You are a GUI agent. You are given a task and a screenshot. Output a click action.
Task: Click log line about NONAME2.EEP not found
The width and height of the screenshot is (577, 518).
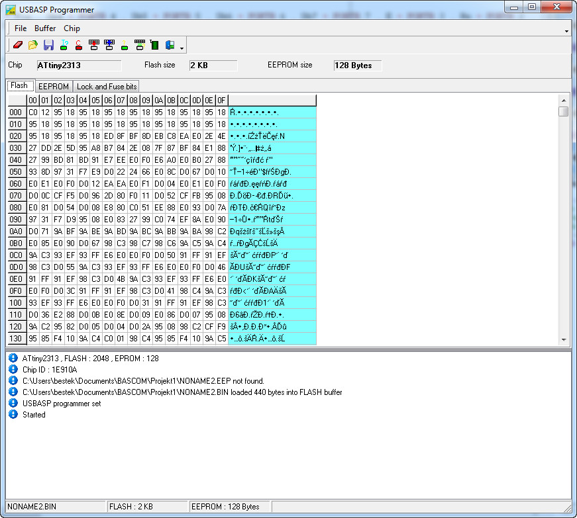pyautogui.click(x=143, y=381)
